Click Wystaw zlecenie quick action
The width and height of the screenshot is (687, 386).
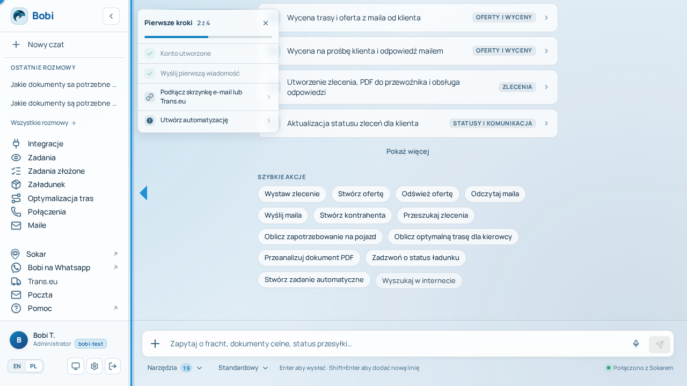click(x=292, y=194)
